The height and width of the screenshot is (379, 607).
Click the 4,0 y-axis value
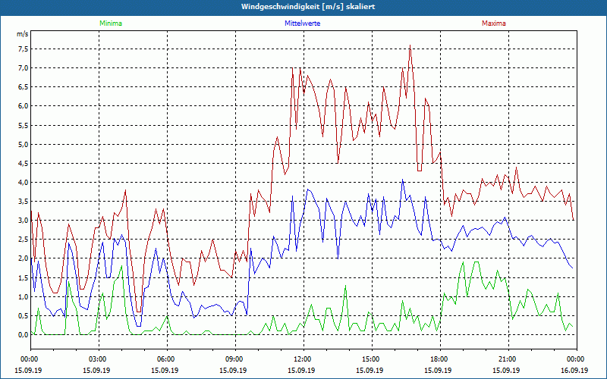pos(23,182)
